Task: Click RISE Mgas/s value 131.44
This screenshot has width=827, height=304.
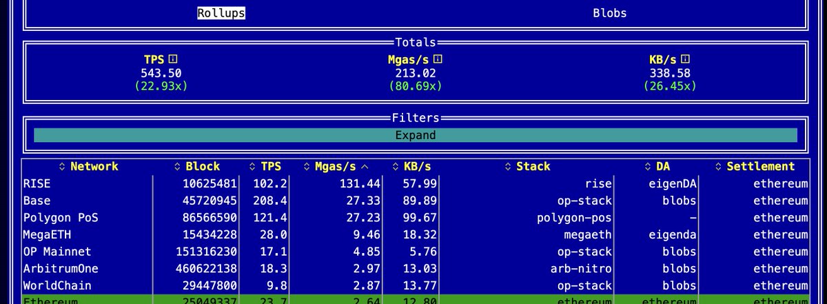Action: 360,183
